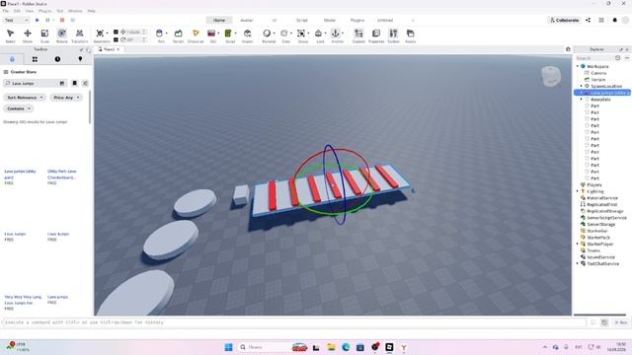Expand the SpawnLocation tree node
Image resolution: width=632 pixels, height=355 pixels.
582,86
